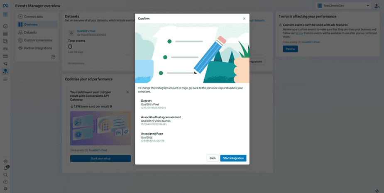The width and height of the screenshot is (384, 193).
Task: Open the Billing card icon
Action: click(x=5, y=56)
